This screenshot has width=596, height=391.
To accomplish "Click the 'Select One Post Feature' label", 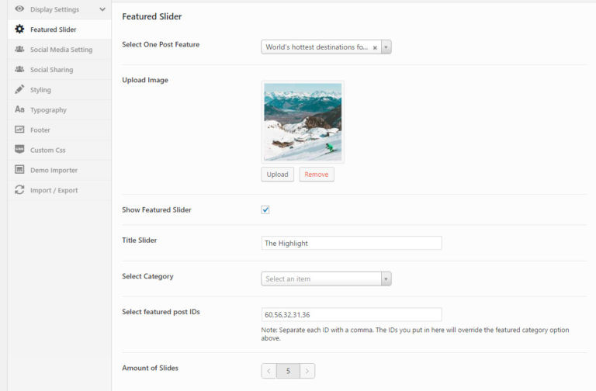I will click(x=161, y=44).
